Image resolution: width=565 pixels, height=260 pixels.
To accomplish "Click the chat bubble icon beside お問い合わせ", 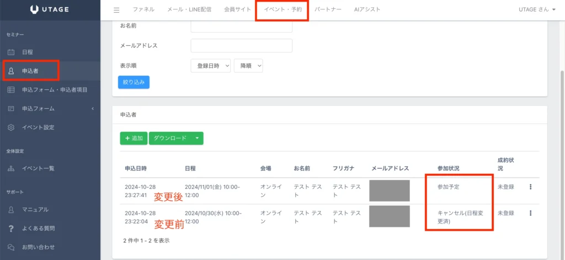I will point(11,247).
